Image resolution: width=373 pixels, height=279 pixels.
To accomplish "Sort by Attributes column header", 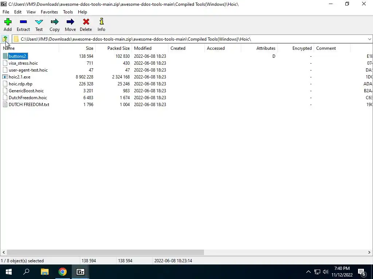I will pyautogui.click(x=259, y=48).
